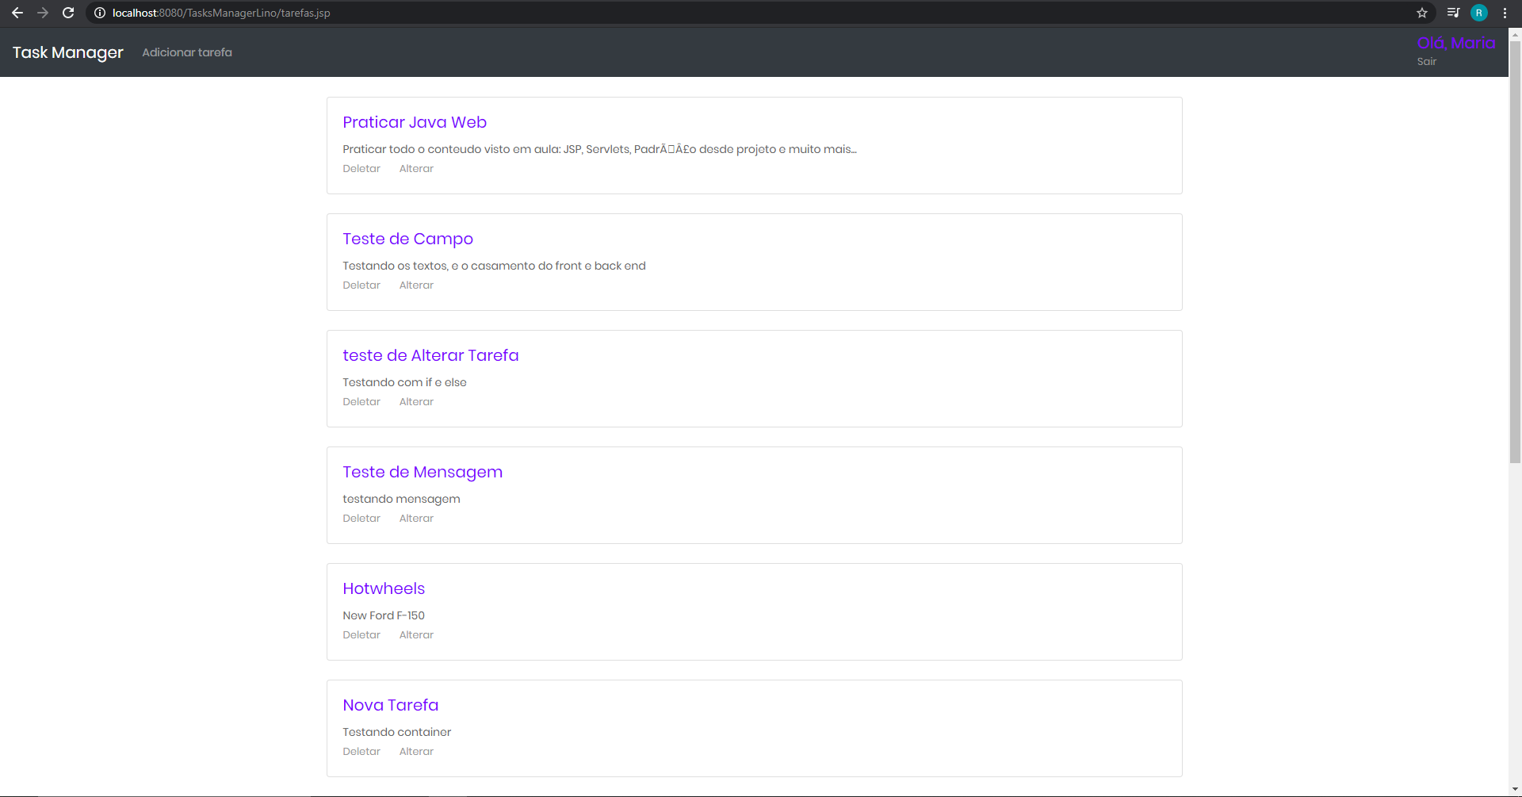Open page info via the address bar icon
The height and width of the screenshot is (797, 1522).
click(99, 13)
